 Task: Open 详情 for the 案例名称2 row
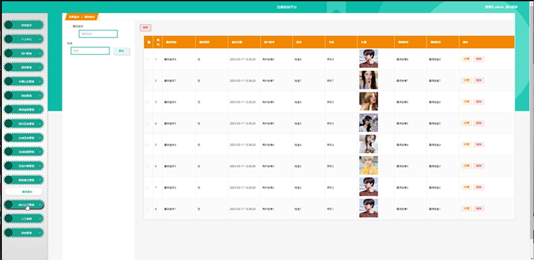pos(467,187)
